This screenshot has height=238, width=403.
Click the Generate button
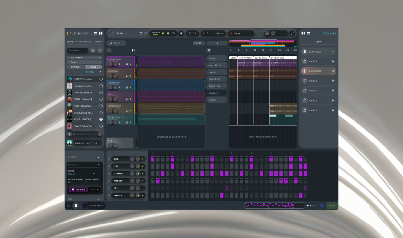coord(78,190)
